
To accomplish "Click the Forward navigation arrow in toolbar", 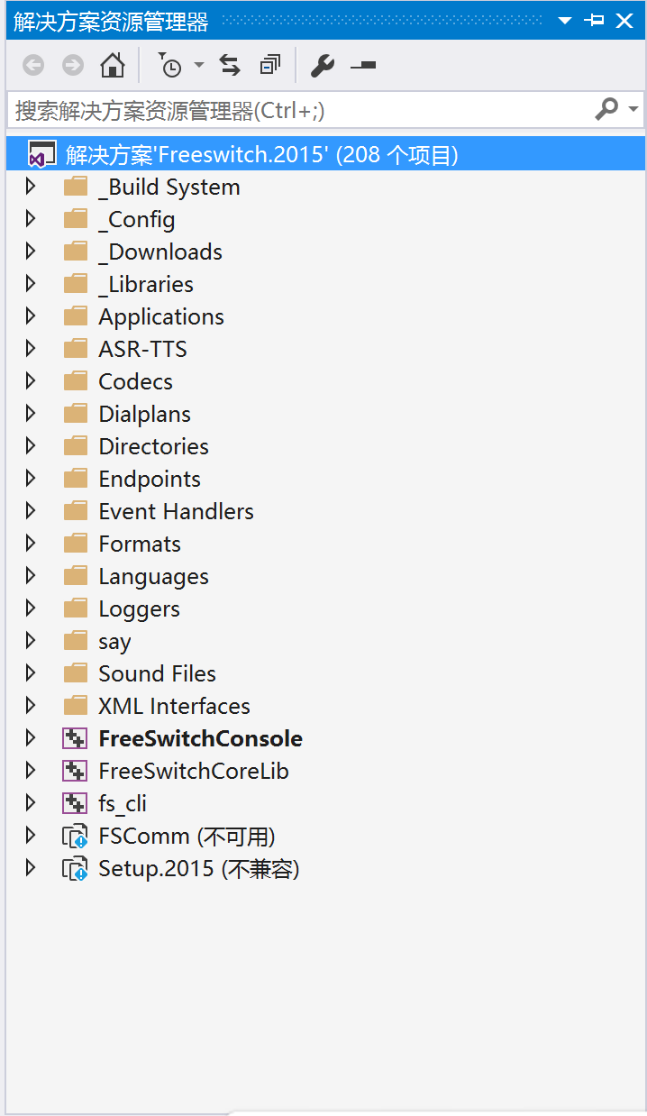I will click(72, 65).
